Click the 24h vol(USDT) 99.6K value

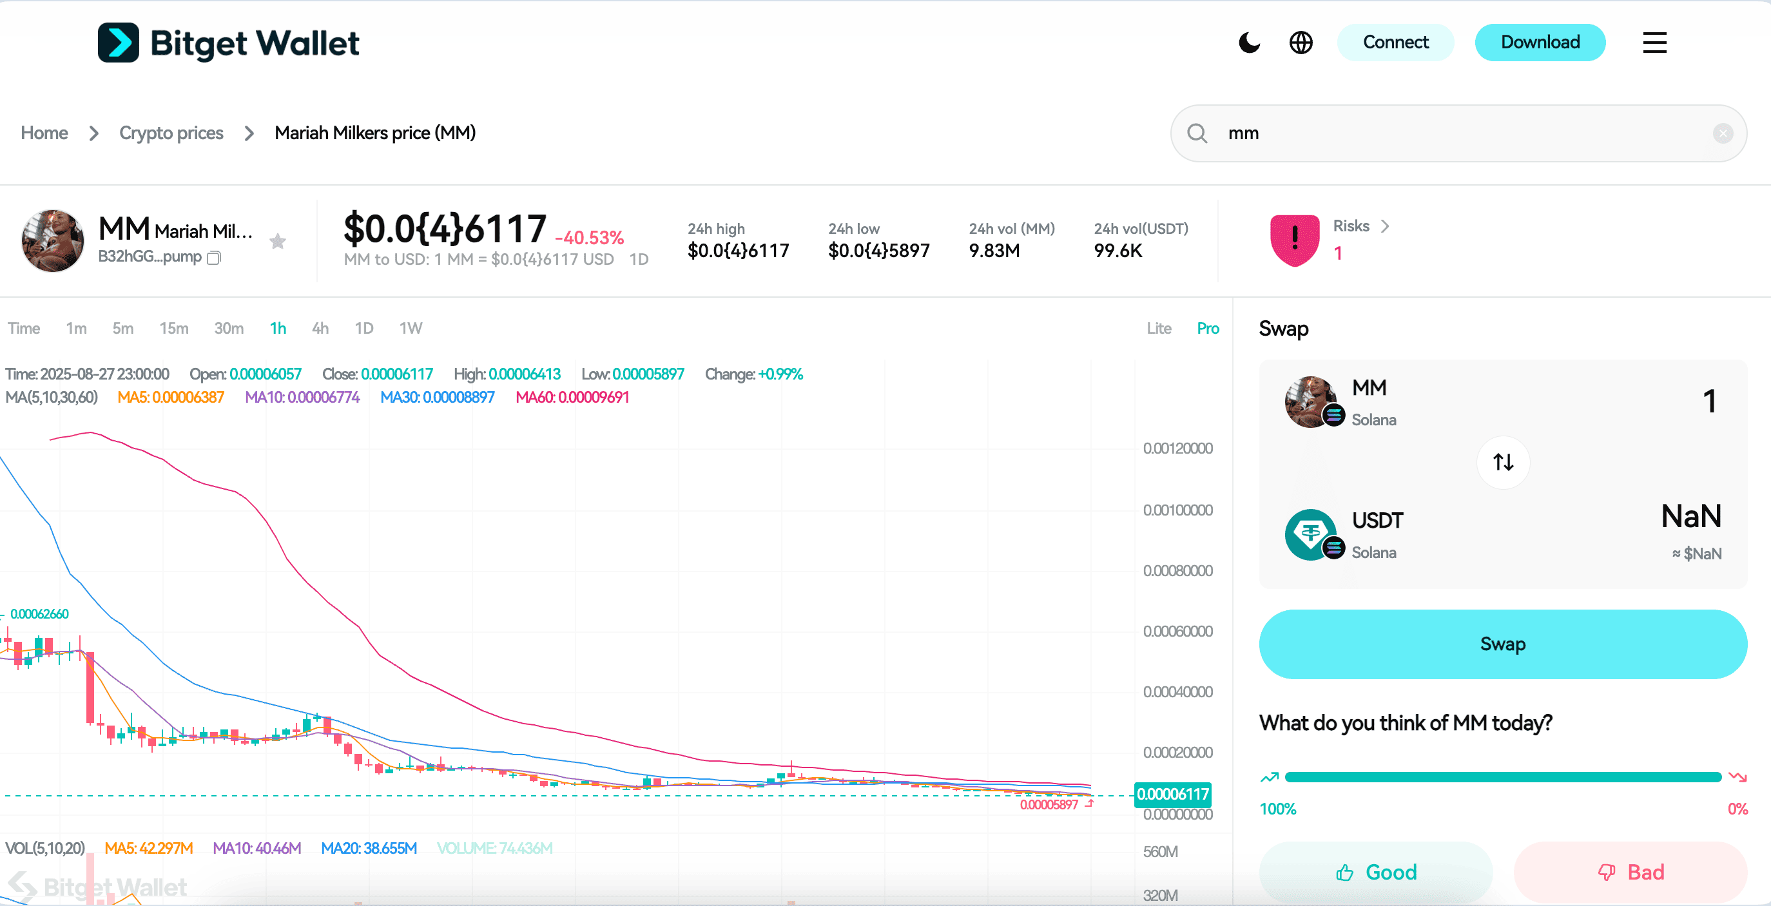pyautogui.click(x=1118, y=251)
